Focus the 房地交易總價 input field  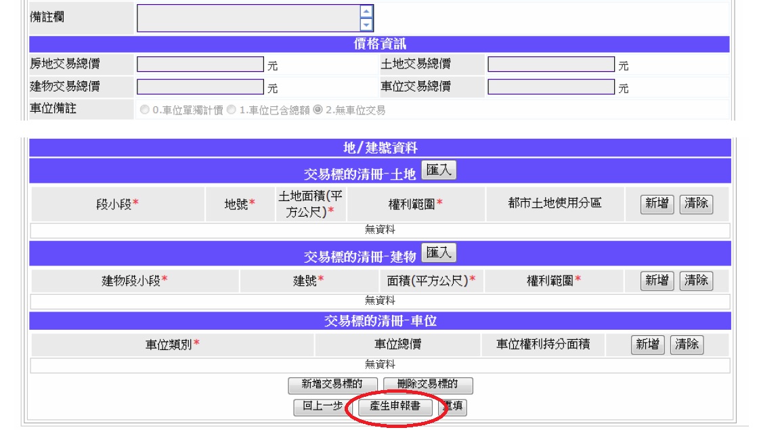pyautogui.click(x=200, y=65)
